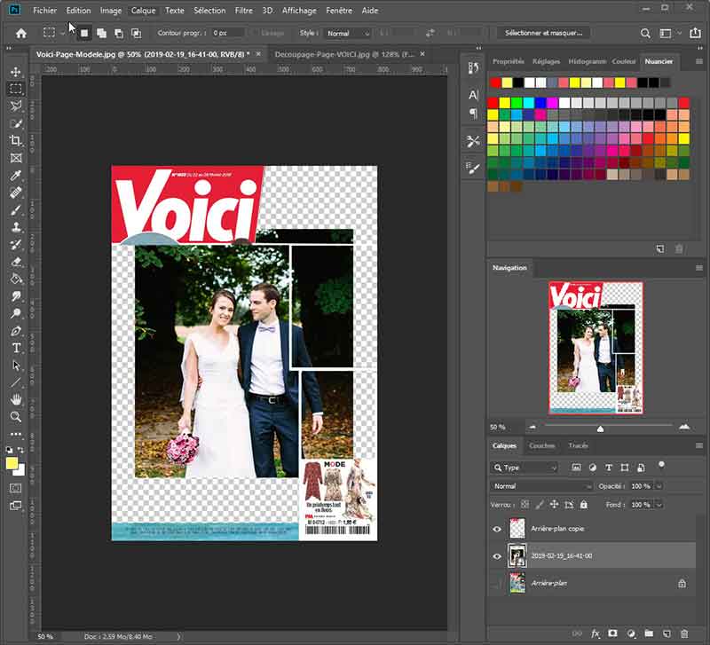
Task: Select the History Brush tool
Action: click(x=16, y=244)
